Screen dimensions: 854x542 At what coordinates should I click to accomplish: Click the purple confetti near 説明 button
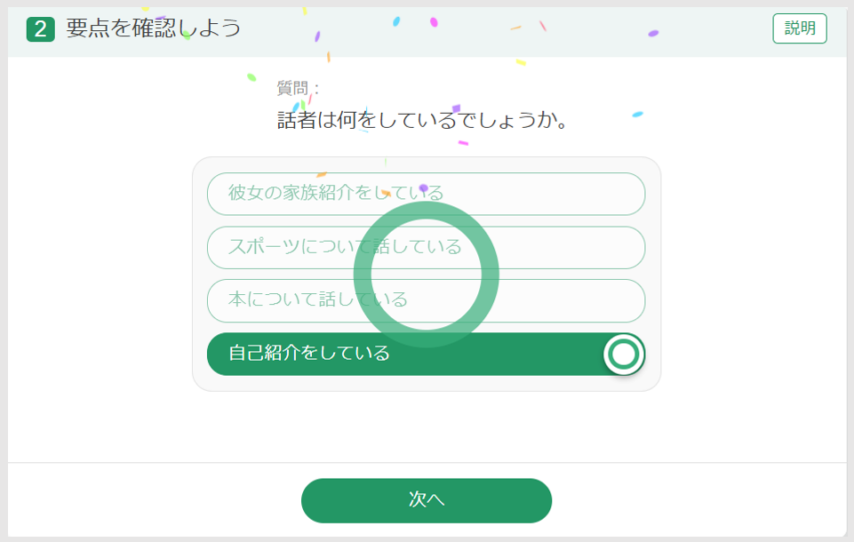coord(653,34)
